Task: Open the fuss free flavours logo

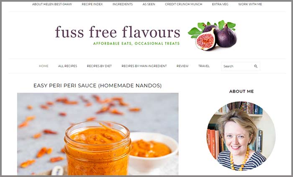Action: coord(118,35)
